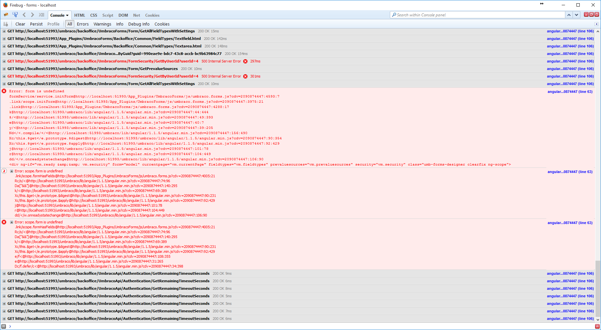Open angular line 63 link of last error
The width and height of the screenshot is (601, 330).
570,223
